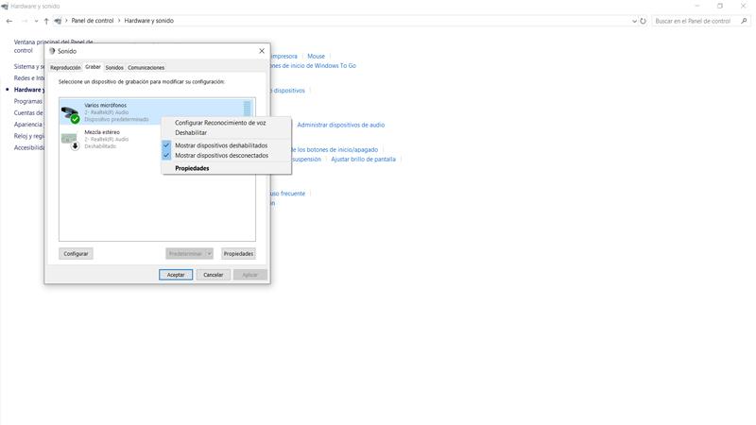Screen dimensions: 756x425
Task: Open Administrar dispositivos de audio
Action: pyautogui.click(x=341, y=125)
